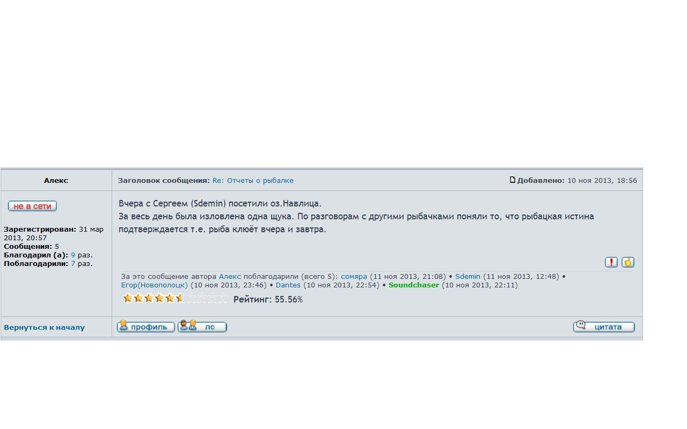Send private message using 'лс' button
The image size is (687, 429).
(x=202, y=327)
